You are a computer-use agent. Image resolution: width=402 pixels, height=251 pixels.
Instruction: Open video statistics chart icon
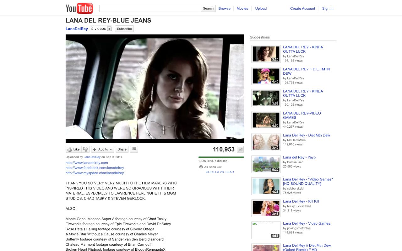tap(240, 150)
